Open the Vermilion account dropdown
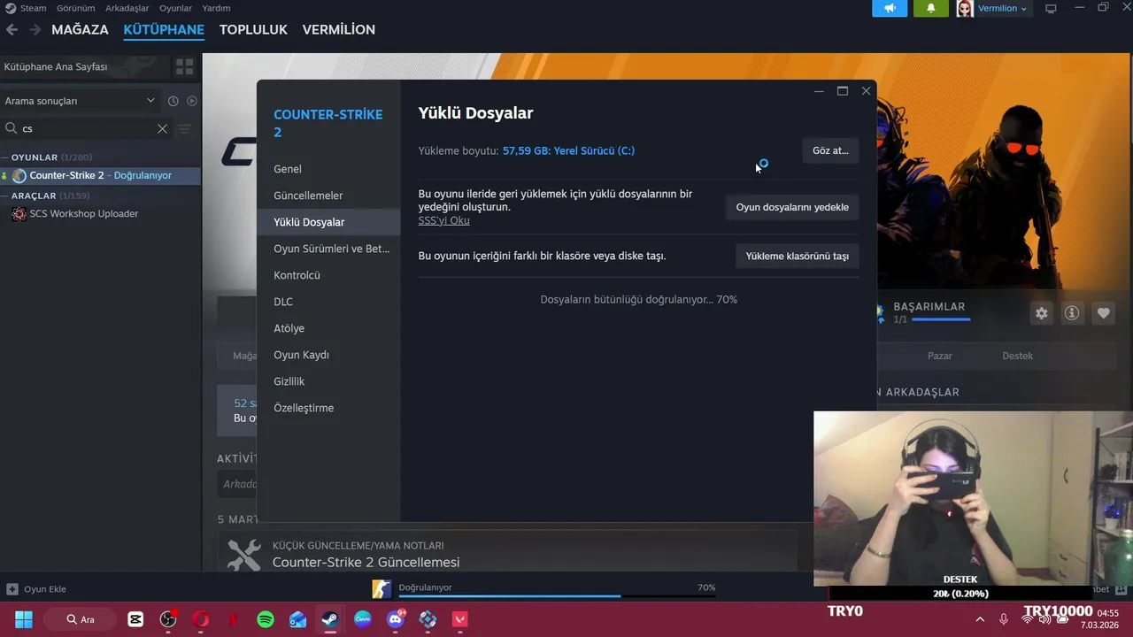This screenshot has width=1133, height=637. [1003, 8]
